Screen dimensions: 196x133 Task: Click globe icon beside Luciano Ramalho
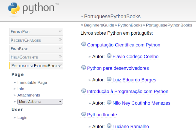coord(109,125)
